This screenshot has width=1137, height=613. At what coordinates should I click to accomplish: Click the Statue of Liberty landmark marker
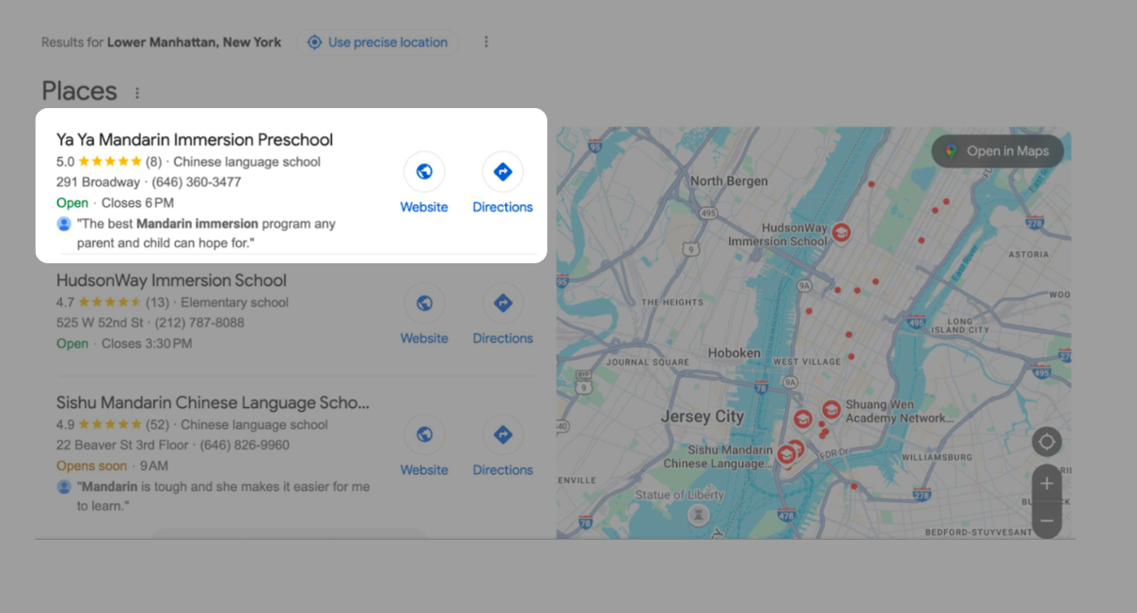(697, 514)
